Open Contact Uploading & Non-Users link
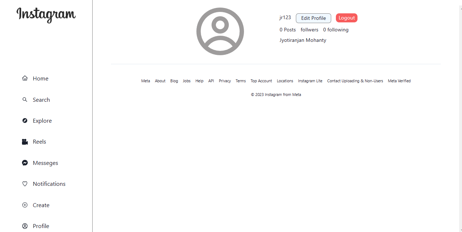462x232 pixels. tap(355, 81)
